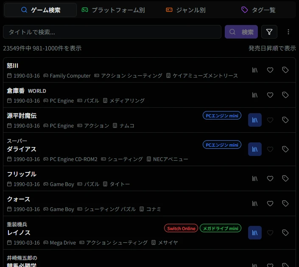Open the クォース title
This screenshot has width=299, height=267.
coord(19,199)
